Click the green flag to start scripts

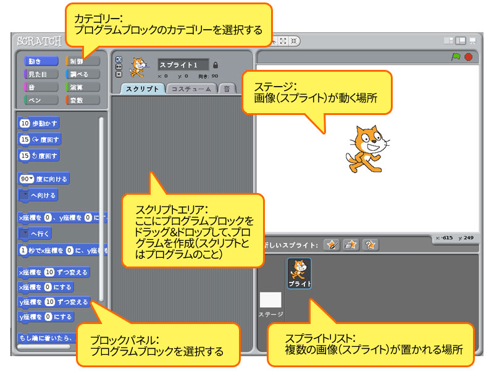456,55
